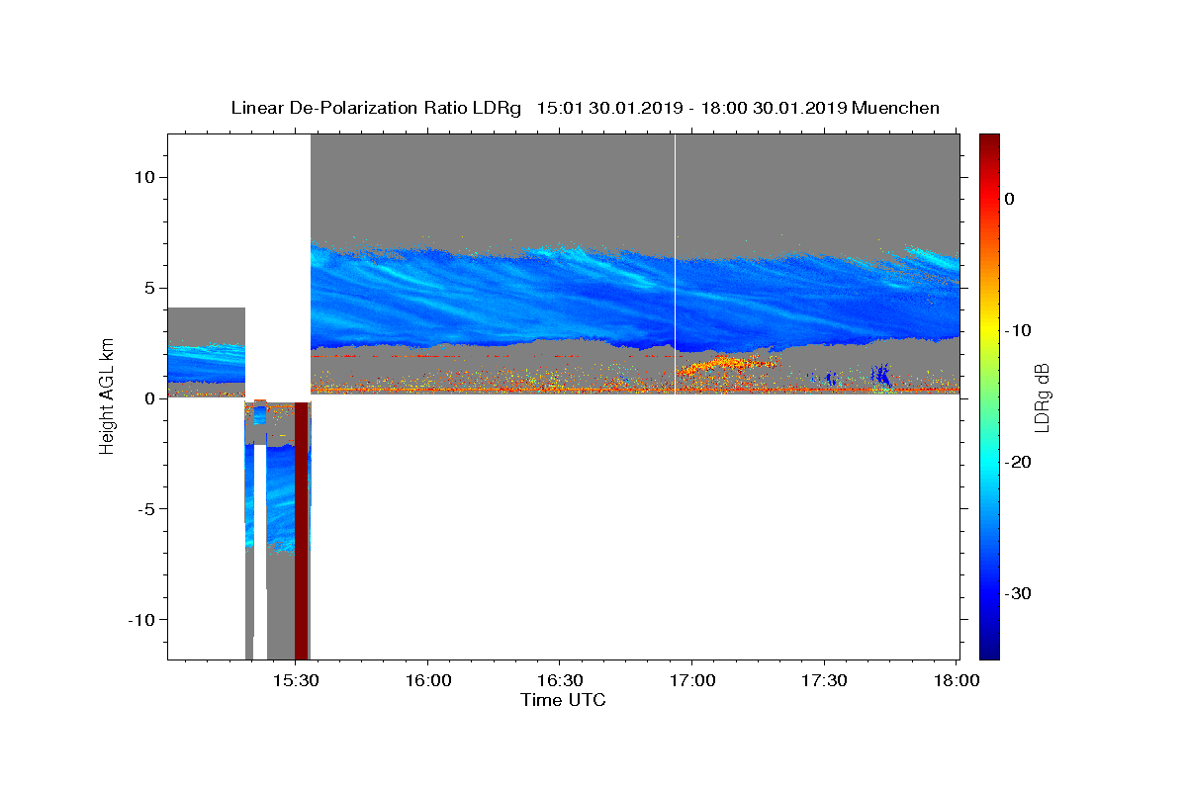Click the white vertical gap line before 17:00
This screenshot has height=791, width=1187.
675,265
